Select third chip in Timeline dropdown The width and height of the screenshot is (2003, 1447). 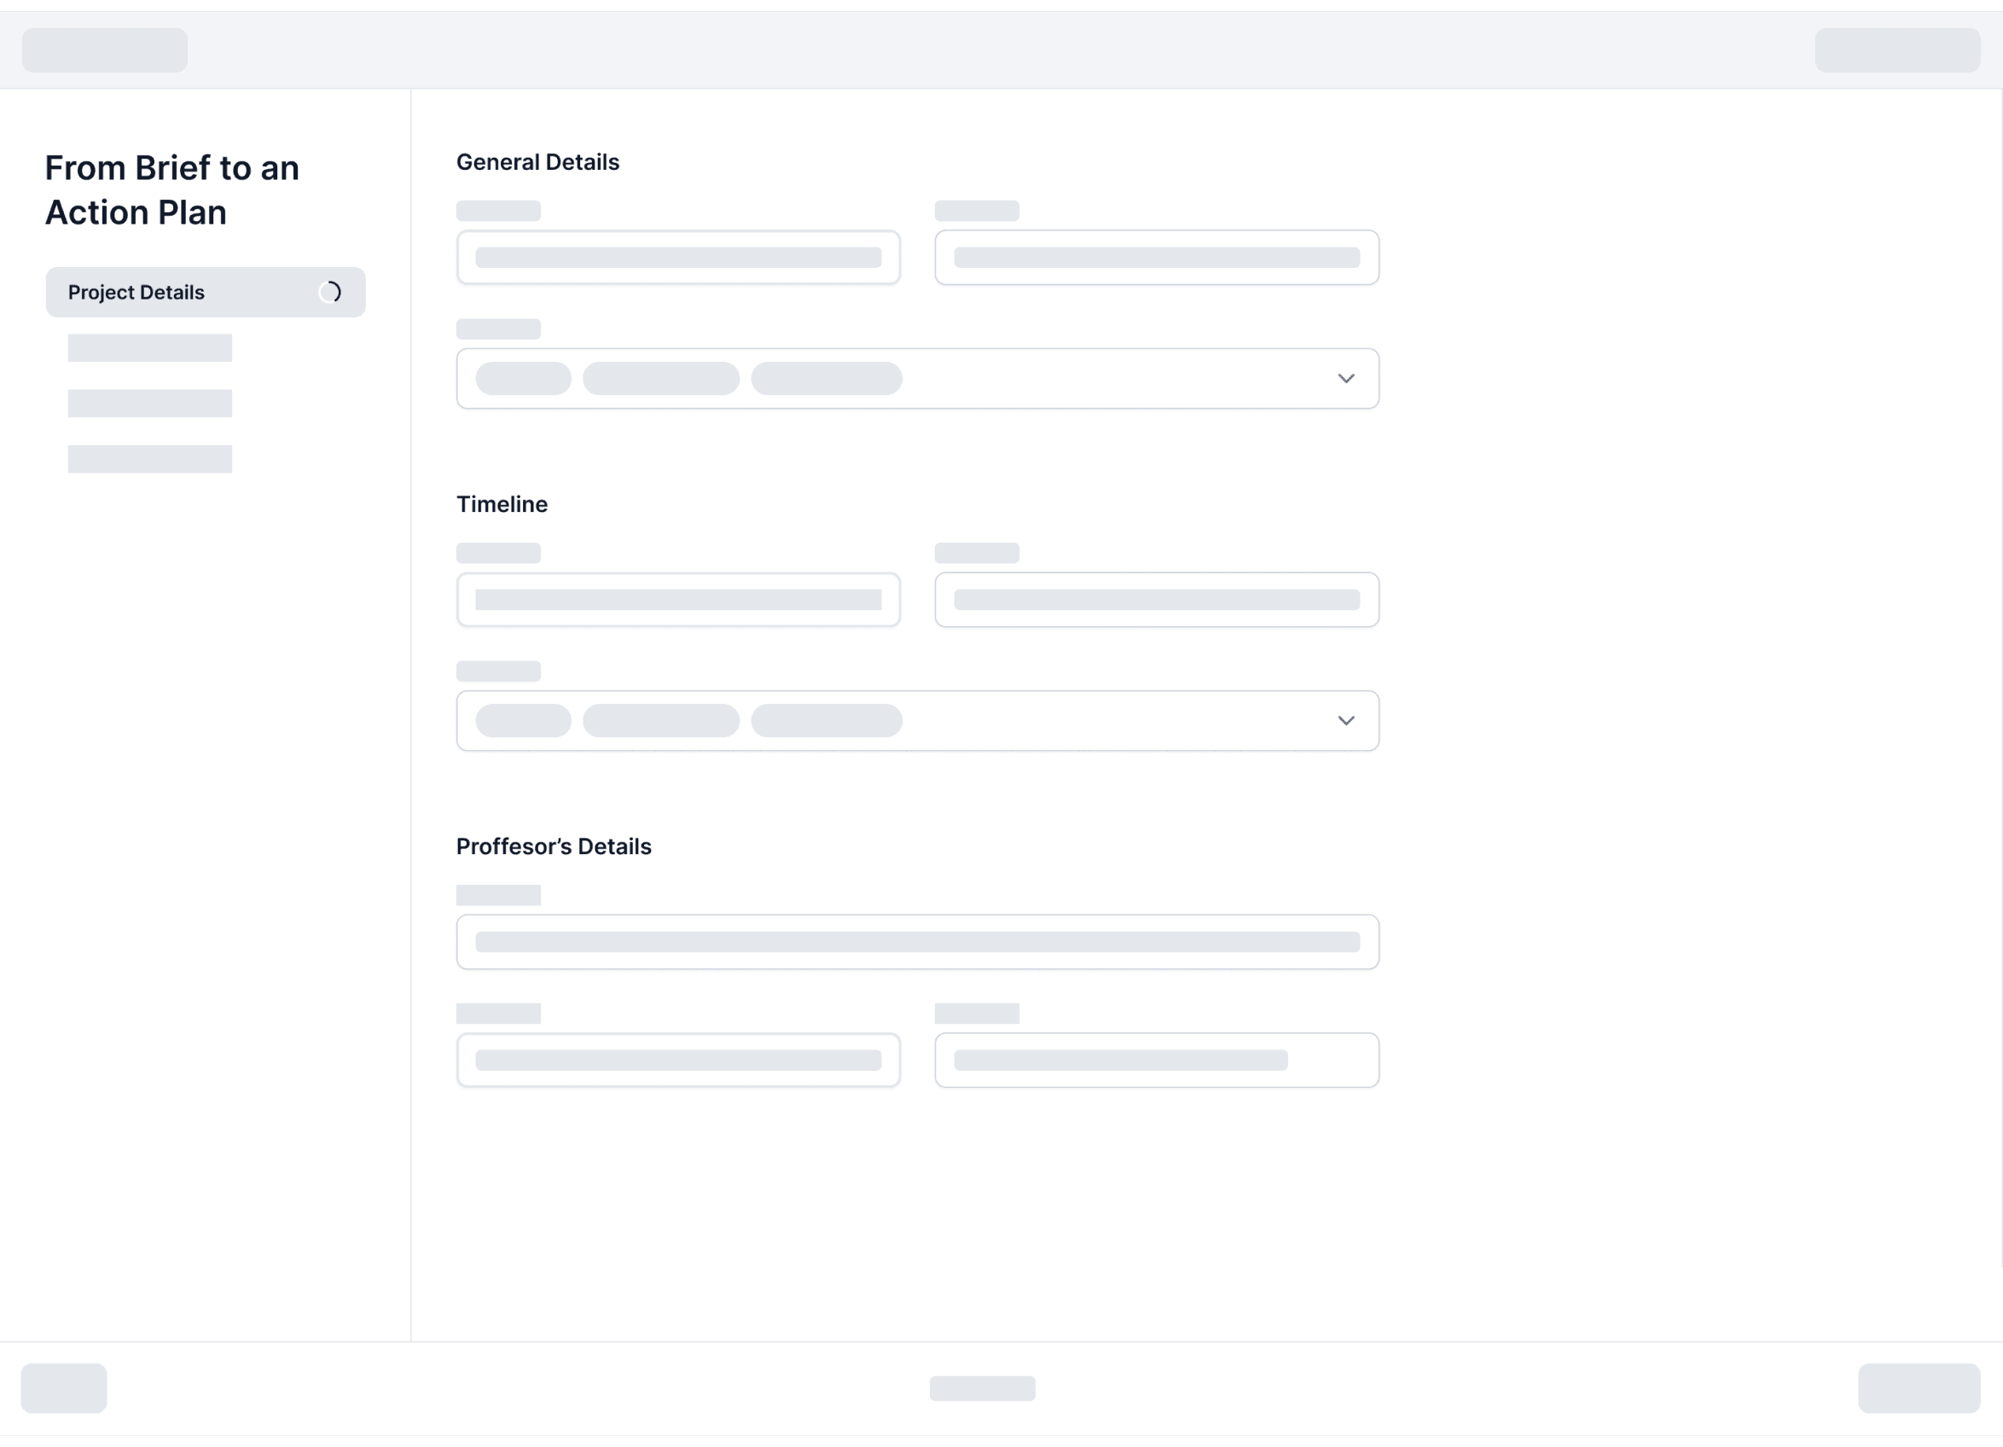point(826,721)
